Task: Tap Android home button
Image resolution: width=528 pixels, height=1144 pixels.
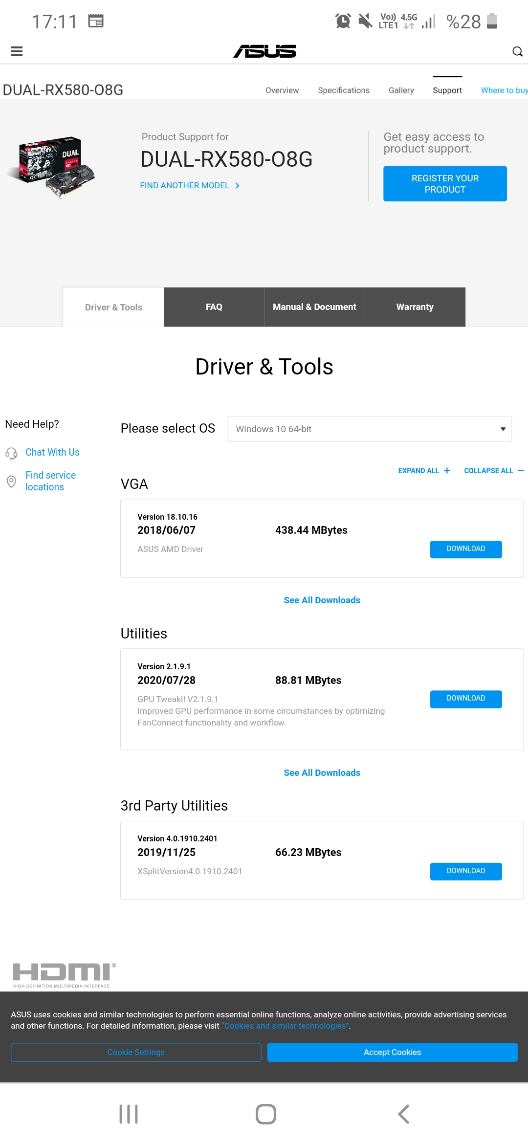Action: 265,1114
